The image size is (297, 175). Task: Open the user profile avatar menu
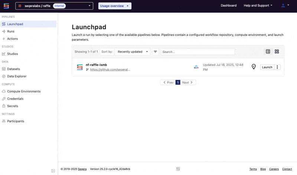tap(285, 6)
